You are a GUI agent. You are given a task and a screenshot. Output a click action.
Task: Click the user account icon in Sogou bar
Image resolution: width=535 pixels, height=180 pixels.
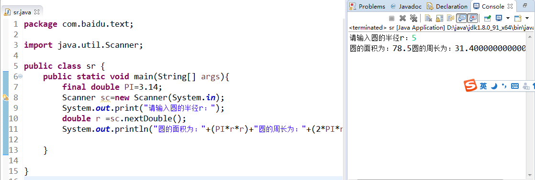tap(526, 86)
